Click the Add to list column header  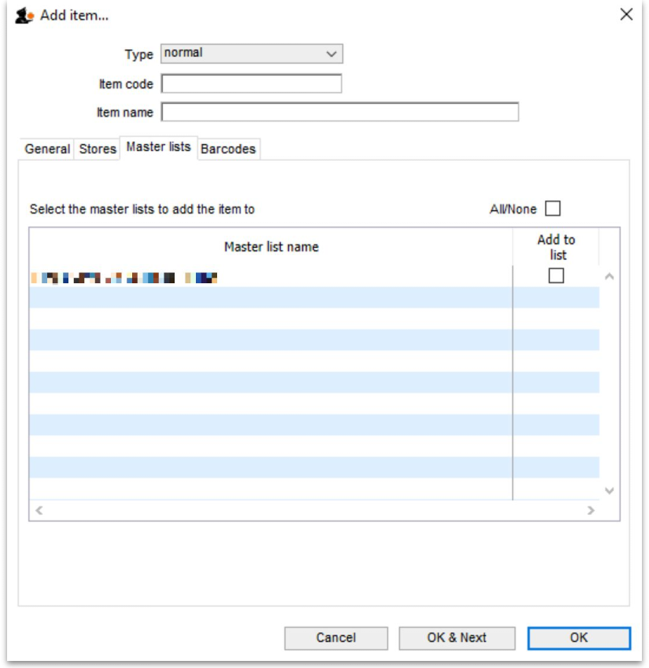(x=555, y=247)
